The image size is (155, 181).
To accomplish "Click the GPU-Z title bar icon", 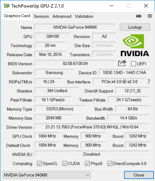I will tap(6, 6).
